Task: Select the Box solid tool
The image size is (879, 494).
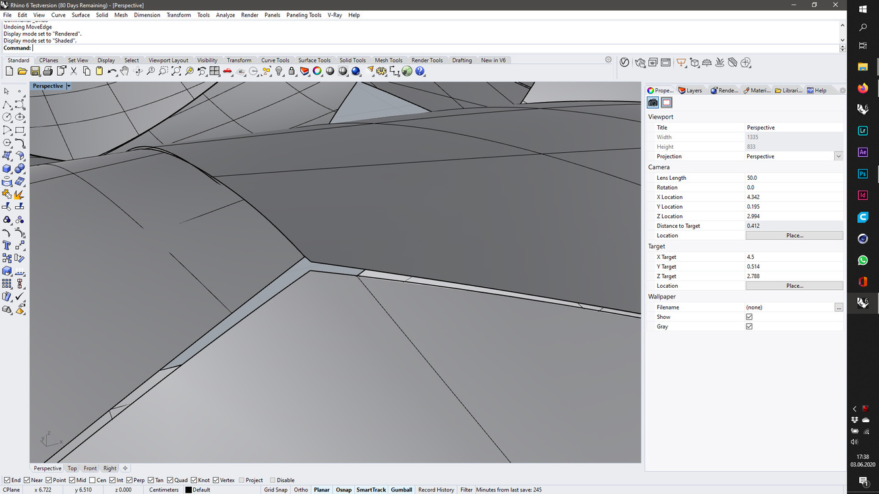Action: [x=7, y=169]
